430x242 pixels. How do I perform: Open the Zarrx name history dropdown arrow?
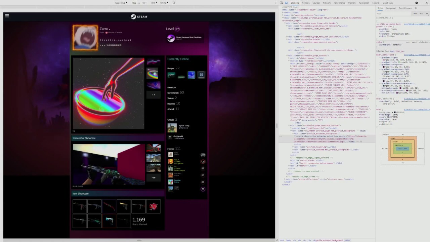point(110,29)
